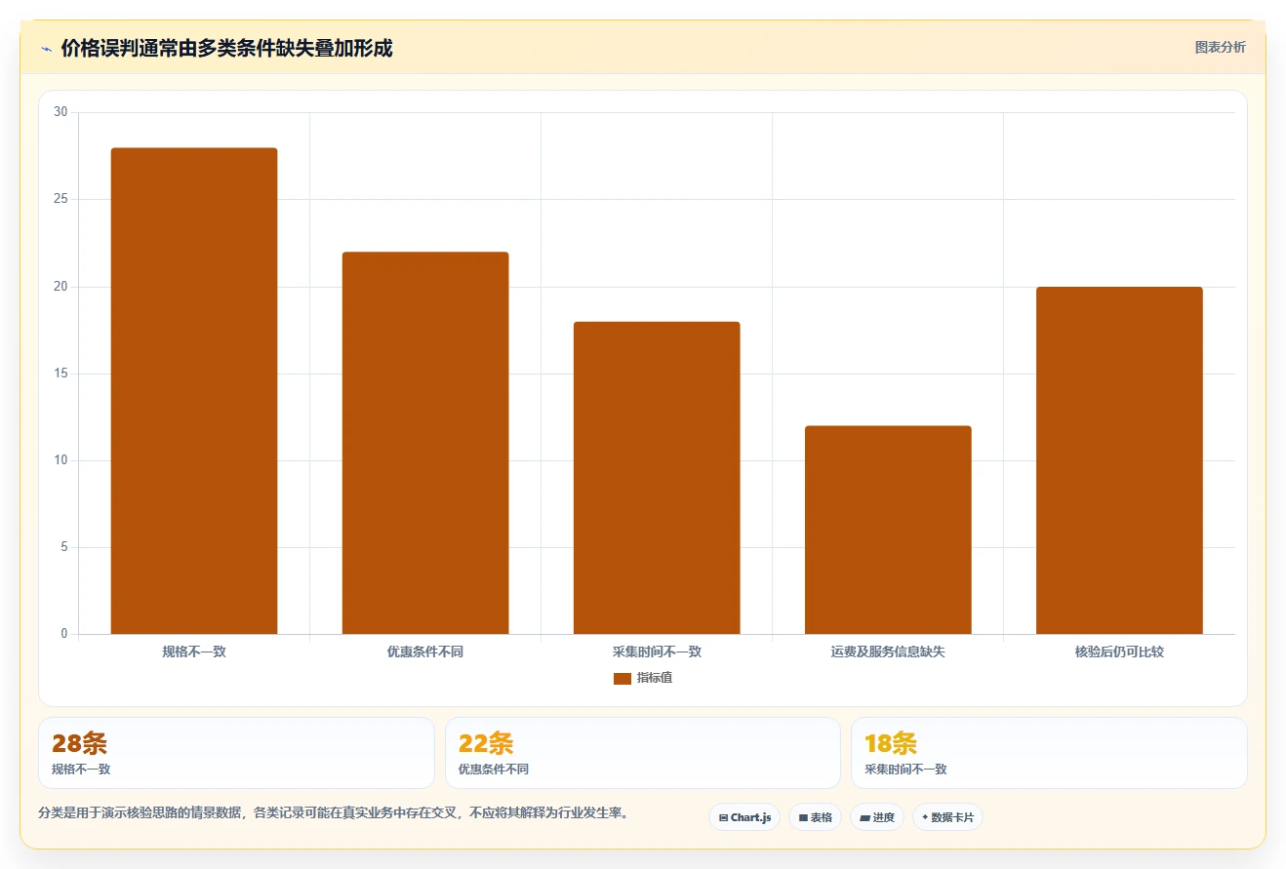The image size is (1286, 869).
Task: Click the 采集时间不一致 x-axis label
Action: coord(657,652)
